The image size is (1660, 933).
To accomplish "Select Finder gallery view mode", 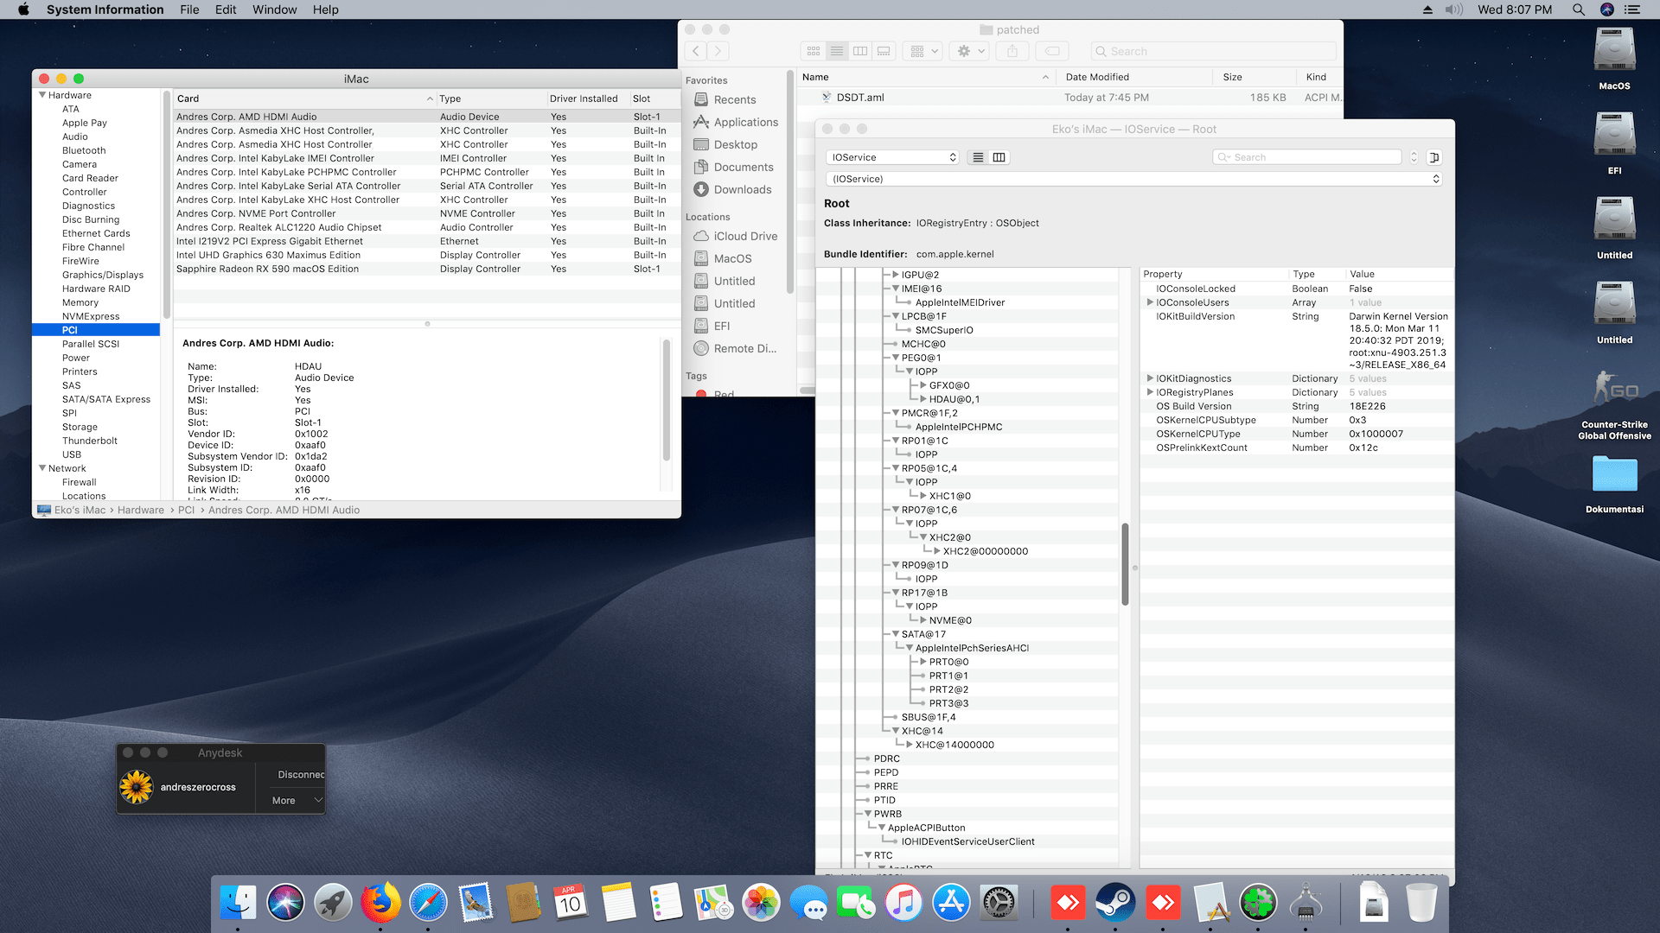I will (884, 52).
